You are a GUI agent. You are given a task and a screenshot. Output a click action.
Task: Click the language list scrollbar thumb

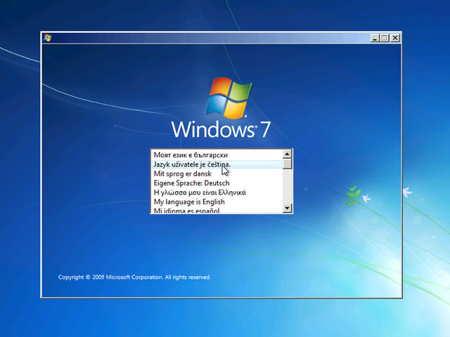[288, 164]
